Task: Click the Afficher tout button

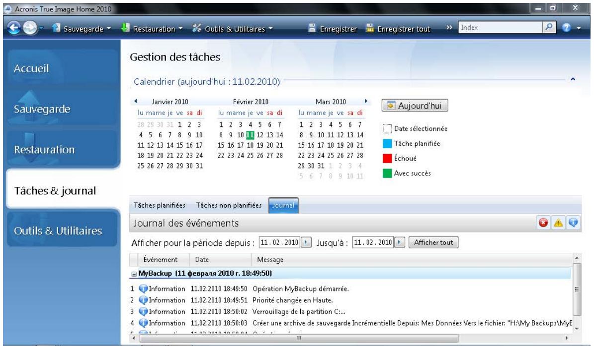Action: click(x=433, y=242)
